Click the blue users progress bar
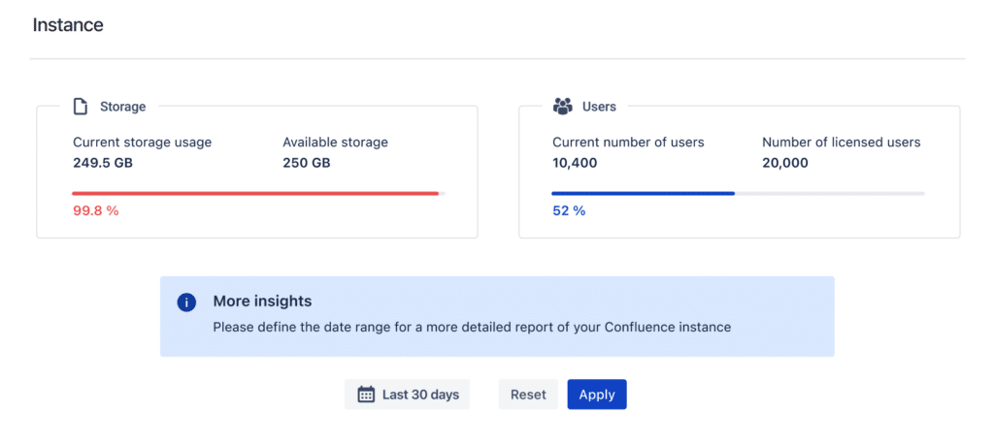Screen dimensions: 994x444 point(644,193)
